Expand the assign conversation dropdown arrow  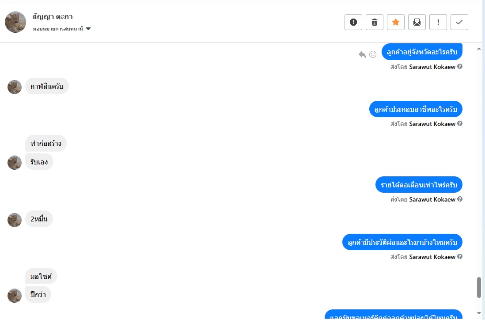click(x=88, y=29)
